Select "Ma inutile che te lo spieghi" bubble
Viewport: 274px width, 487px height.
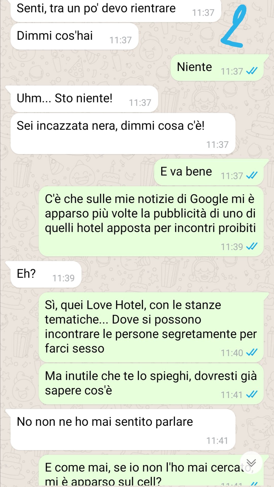[x=151, y=384]
